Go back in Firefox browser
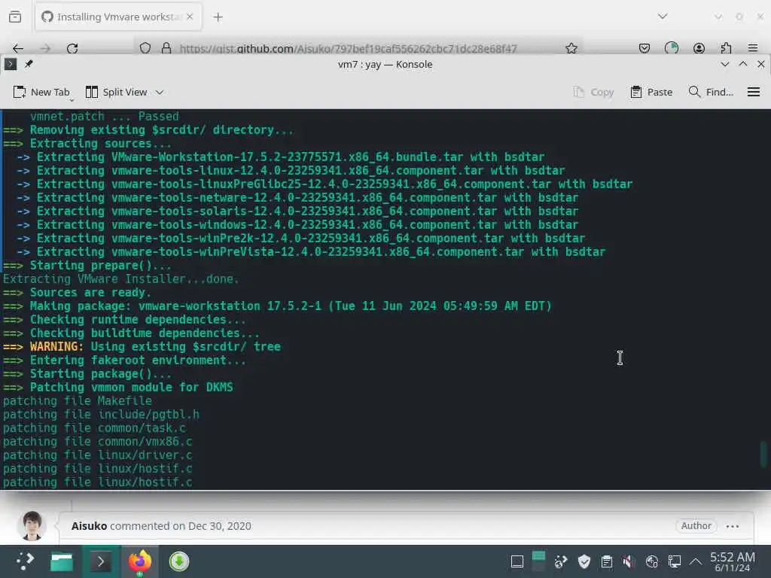 click(18, 48)
